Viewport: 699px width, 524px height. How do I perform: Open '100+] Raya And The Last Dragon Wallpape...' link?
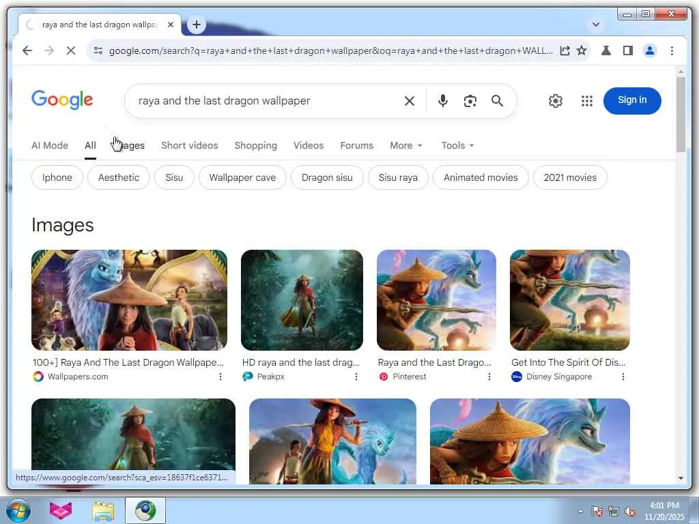pos(128,362)
